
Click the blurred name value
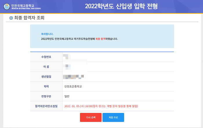67,67
